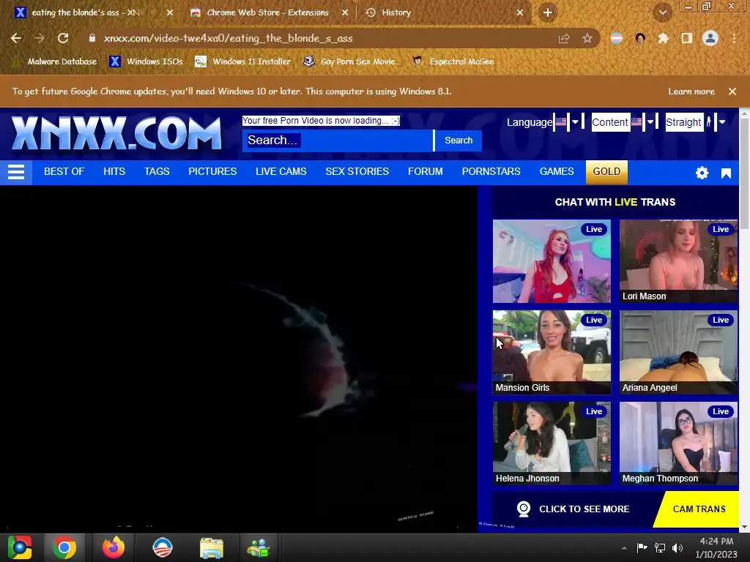Open the Windows 11 Installer bookmark
Viewport: 750px width, 562px height.
click(243, 61)
